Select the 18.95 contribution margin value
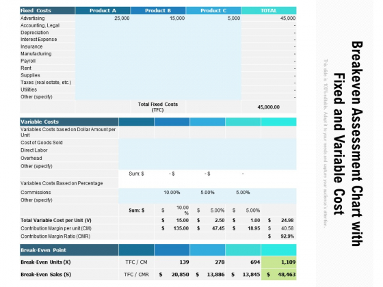The image size is (383, 287). pos(254,228)
